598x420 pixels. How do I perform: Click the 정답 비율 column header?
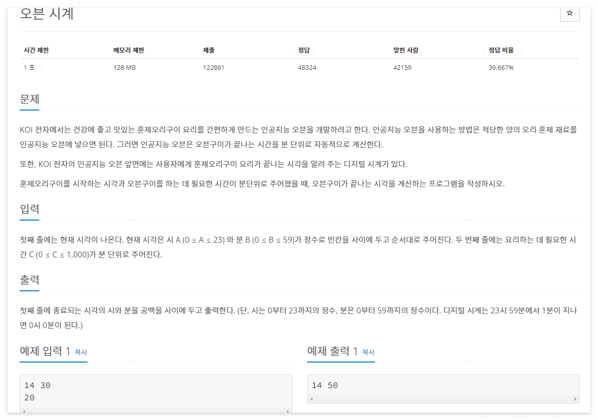[x=501, y=50]
